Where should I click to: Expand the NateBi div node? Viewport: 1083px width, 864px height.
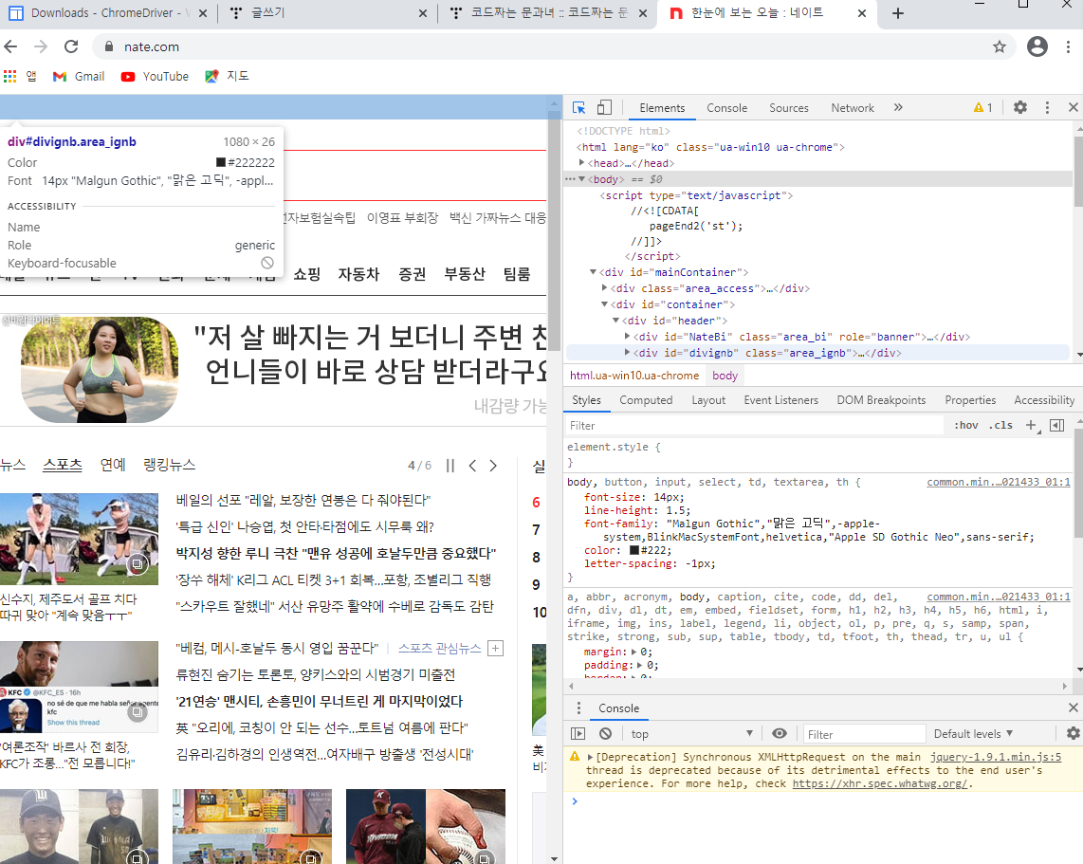point(627,337)
